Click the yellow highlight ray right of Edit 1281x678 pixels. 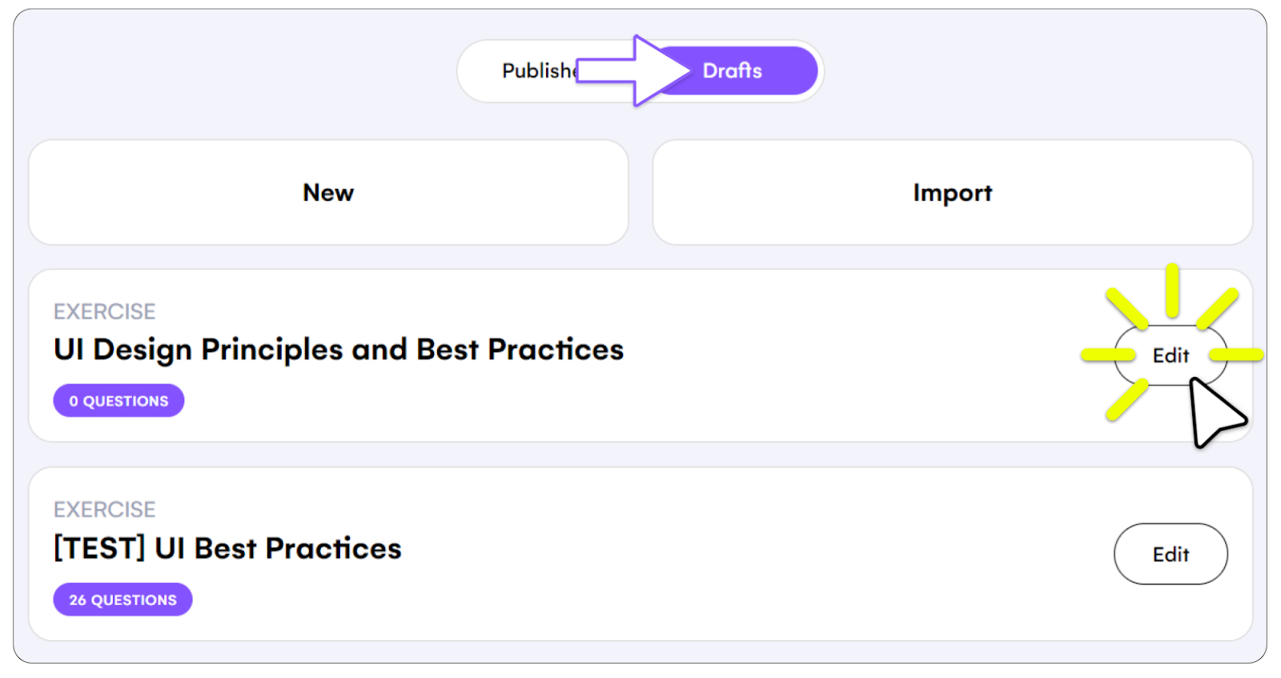point(1237,355)
